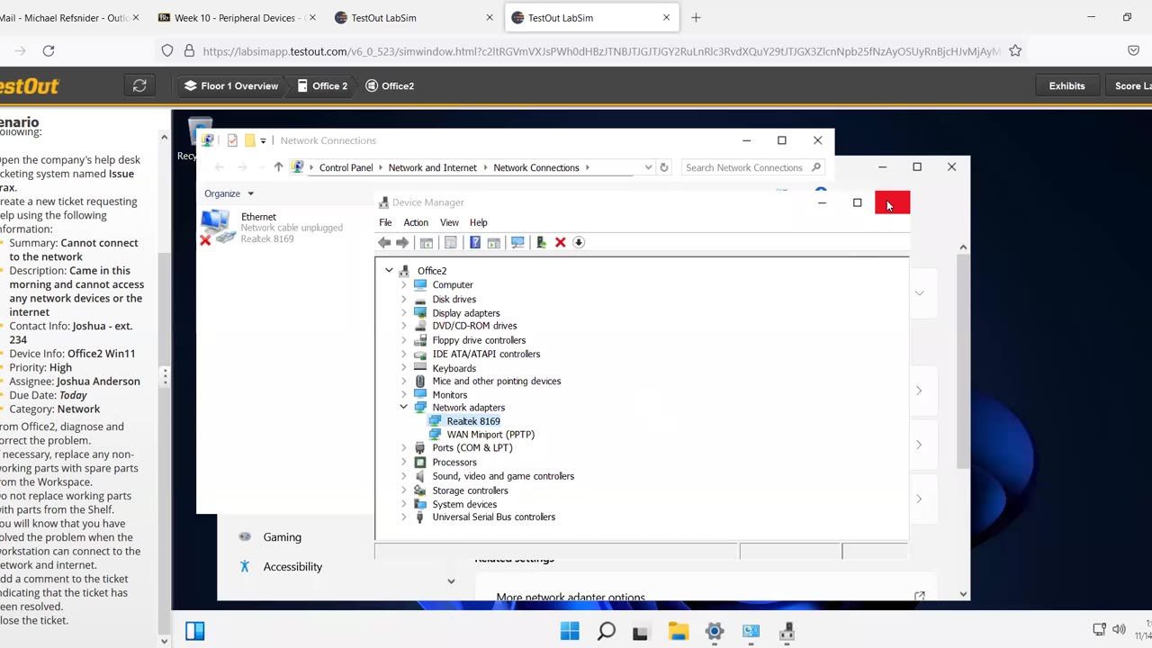
Task: Select the IDE ATA/ATAPI controllers item
Action: (486, 354)
